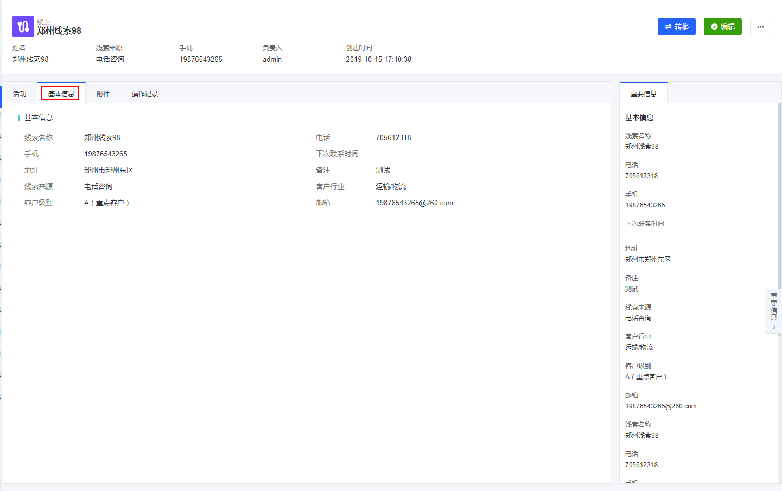
Task: Switch to the 活动 tab
Action: click(20, 94)
